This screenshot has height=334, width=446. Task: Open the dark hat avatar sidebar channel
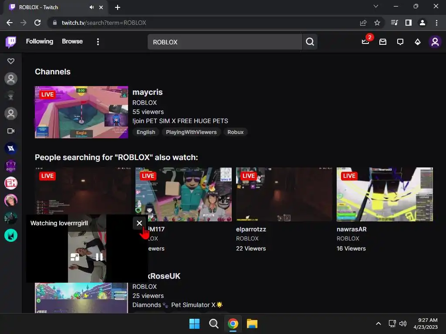tap(11, 96)
